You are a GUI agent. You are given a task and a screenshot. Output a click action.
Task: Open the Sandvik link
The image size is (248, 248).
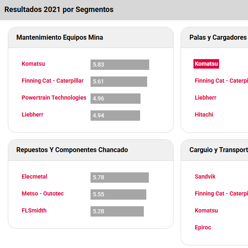[205, 177]
